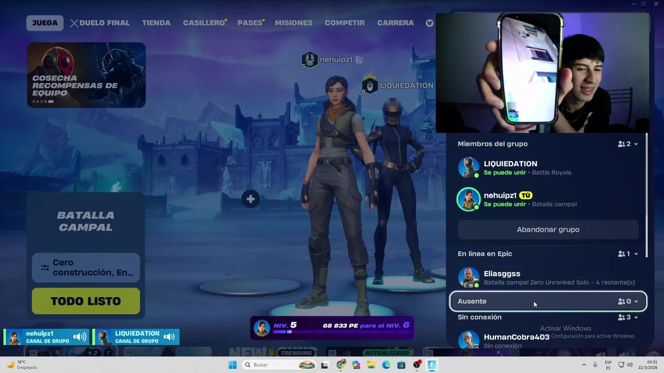Click the nehuipz1 banner icon above character
Viewport: 664px width, 373px height.
[309, 60]
